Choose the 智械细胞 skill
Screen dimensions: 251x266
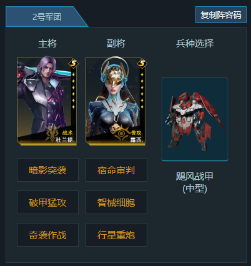[x=116, y=202]
